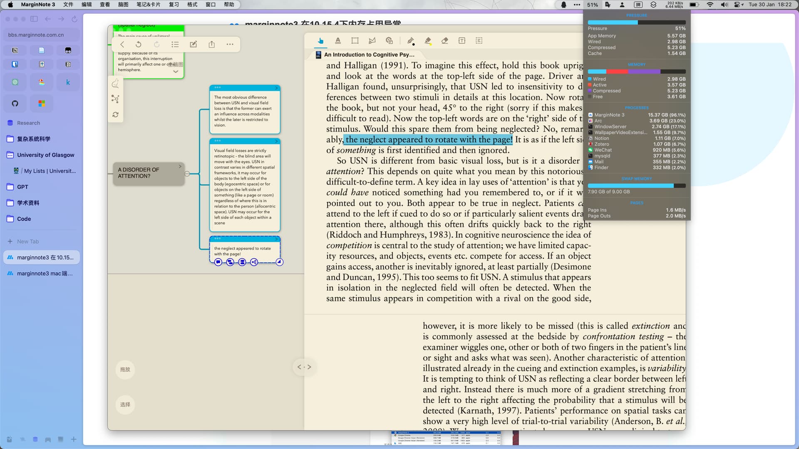Click the edit note icon
799x449 pixels.
click(194, 44)
